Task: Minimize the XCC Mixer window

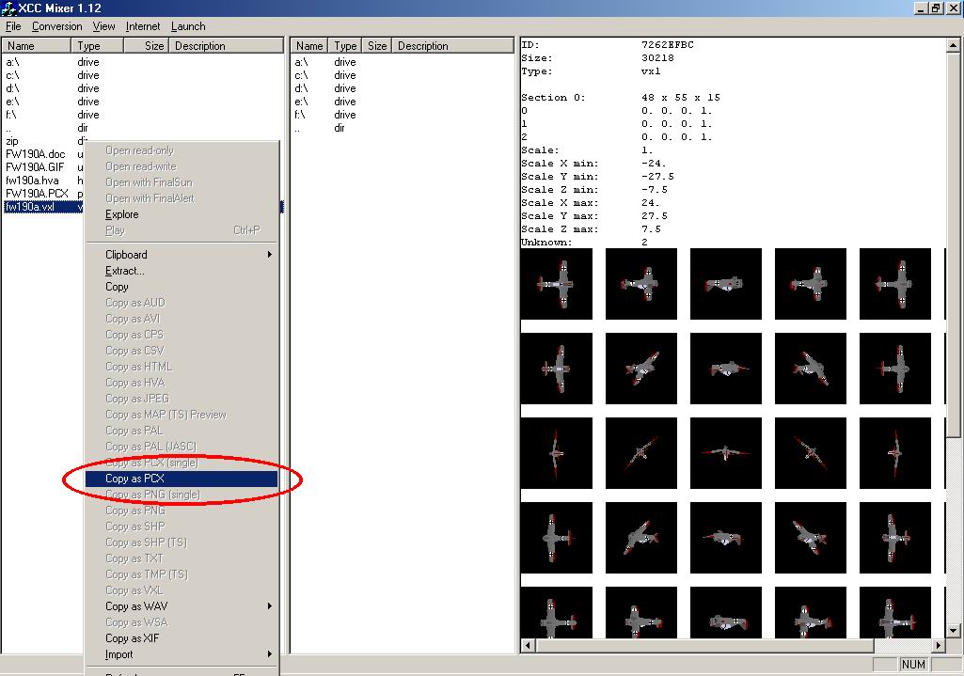Action: 921,8
